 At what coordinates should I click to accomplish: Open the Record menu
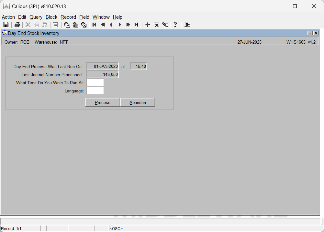68,17
